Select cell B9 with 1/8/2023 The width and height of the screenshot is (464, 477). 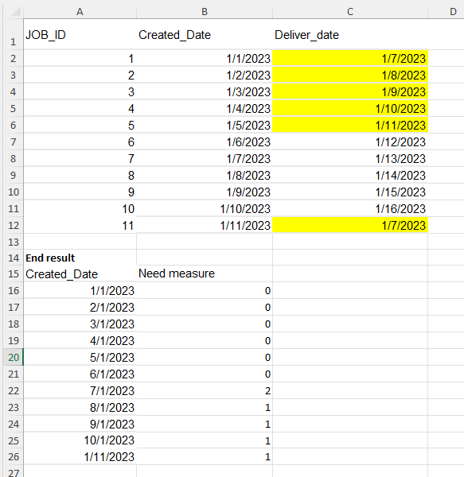tap(205, 175)
